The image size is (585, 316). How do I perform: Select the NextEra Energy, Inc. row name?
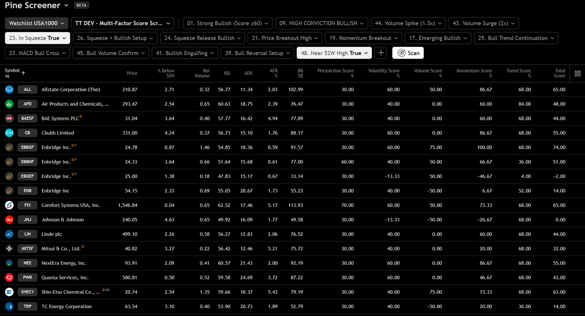point(64,263)
